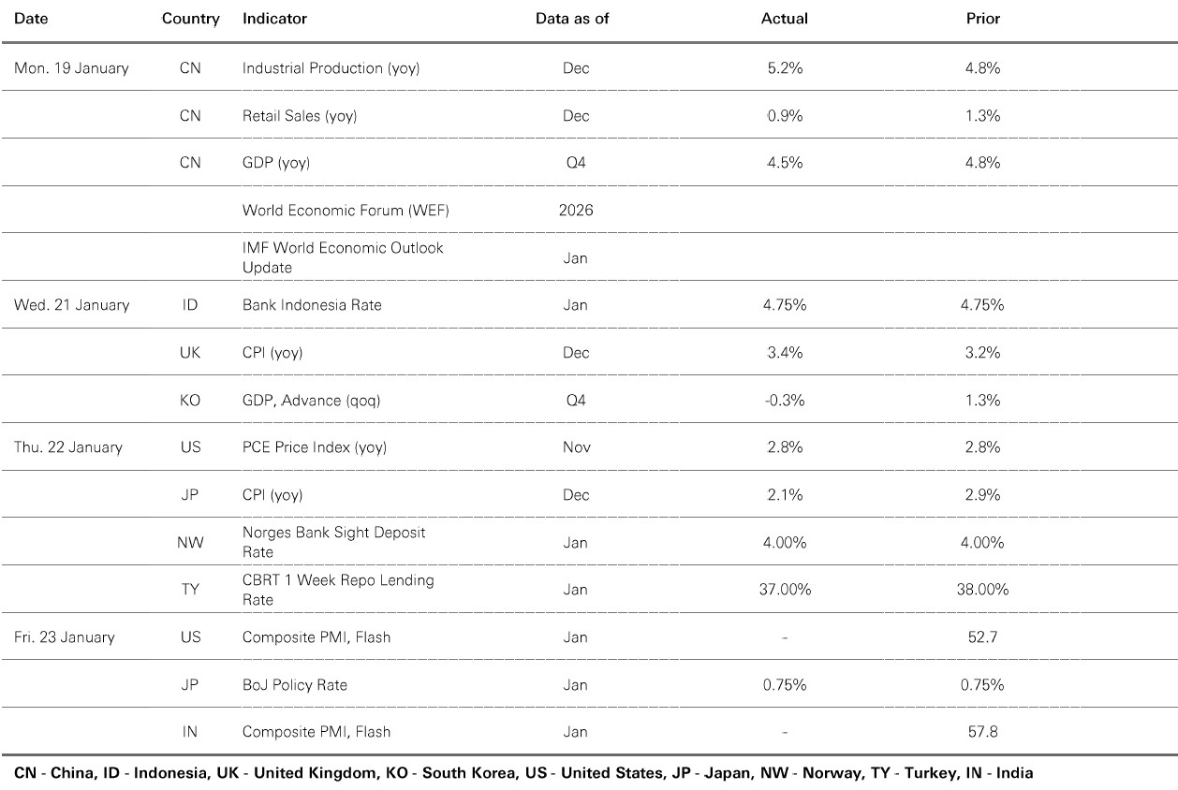
Task: Select Norges Bank Sight Deposit Rate
Action: pos(333,542)
